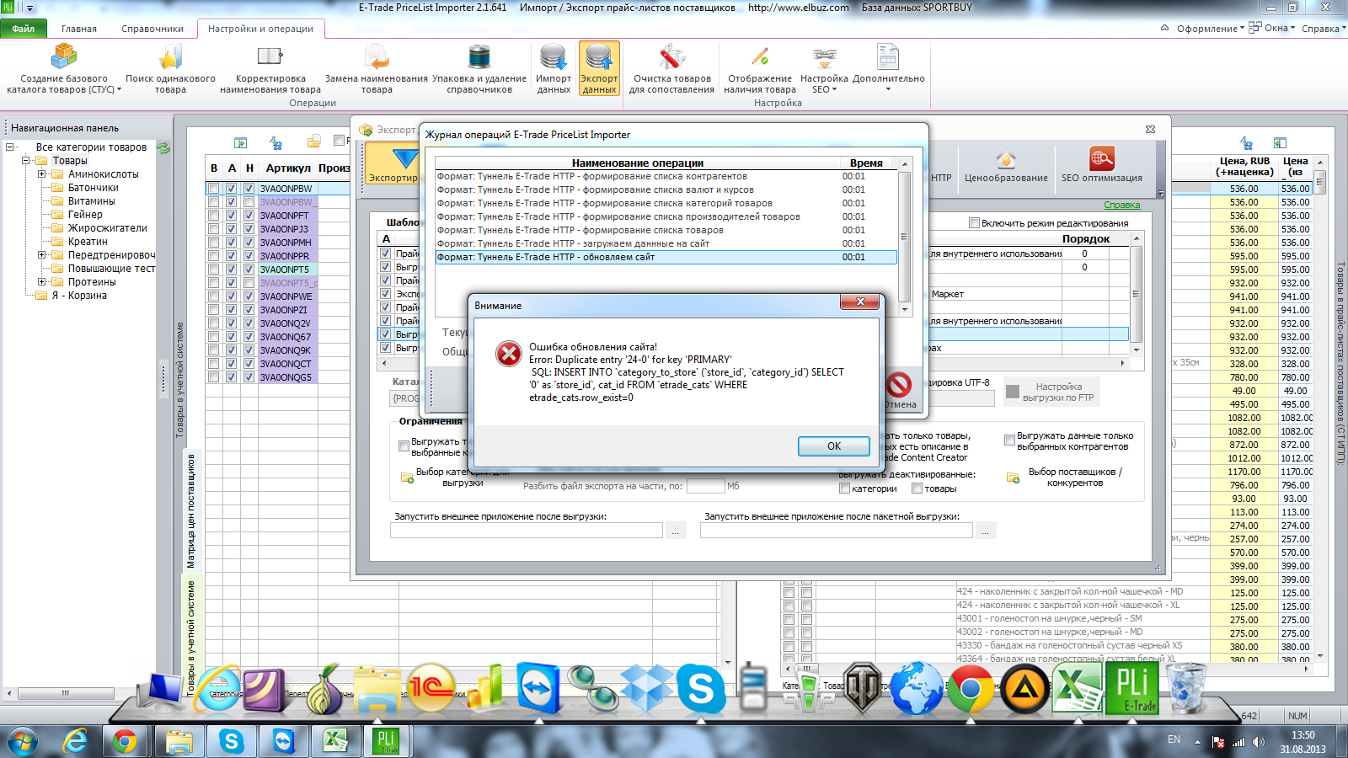This screenshot has width=1348, height=758.
Task: Click the highlighted 'Экспорт данных' ribbon button
Action: coord(599,68)
